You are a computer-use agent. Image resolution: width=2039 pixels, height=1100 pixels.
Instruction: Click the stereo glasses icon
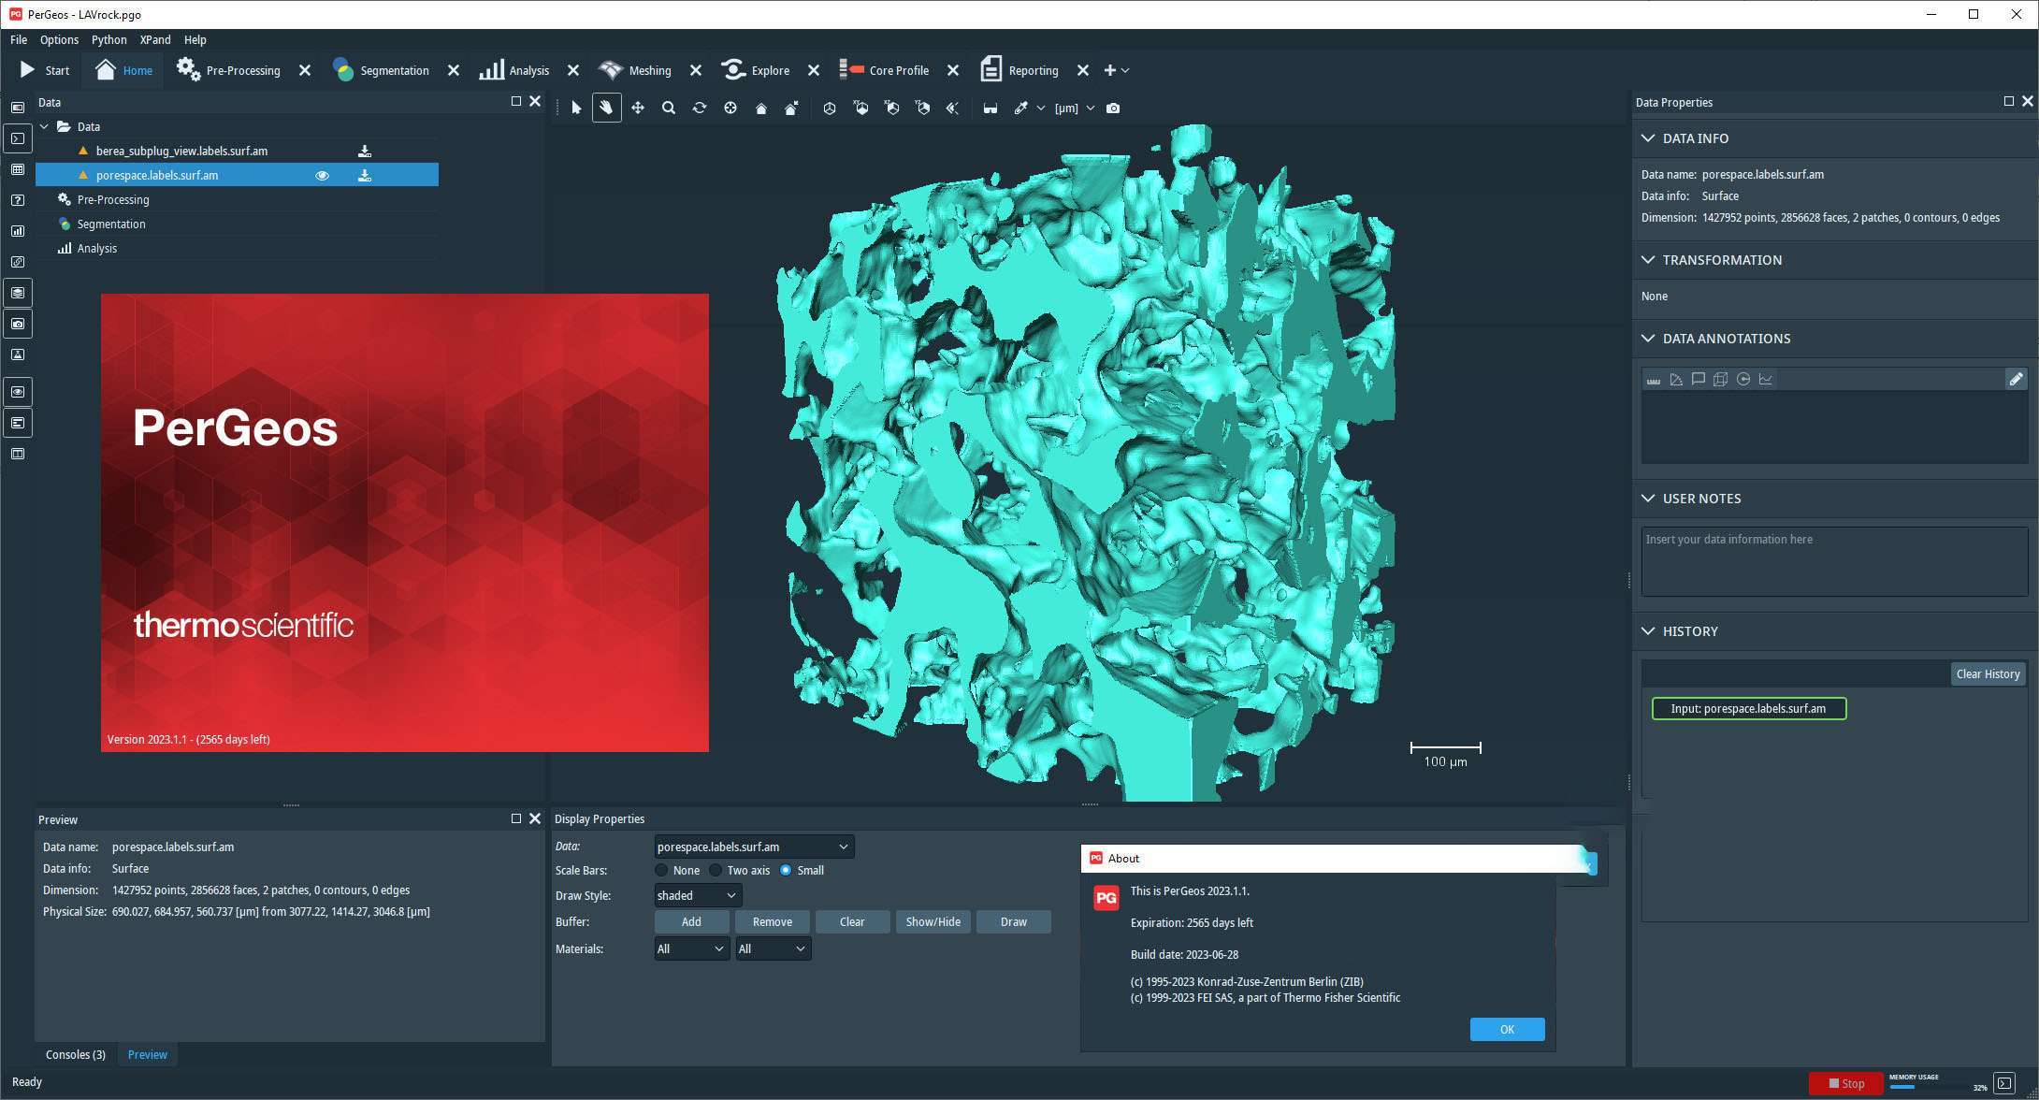tap(990, 109)
